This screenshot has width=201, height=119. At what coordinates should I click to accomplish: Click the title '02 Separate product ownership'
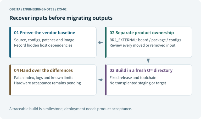coord(142,33)
